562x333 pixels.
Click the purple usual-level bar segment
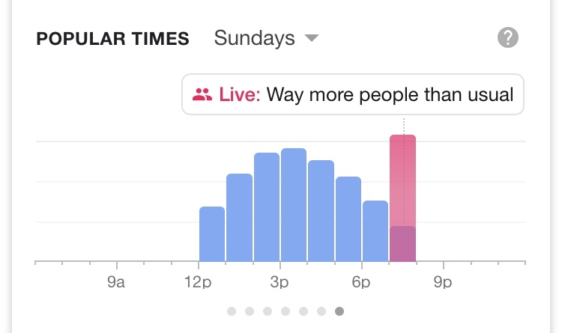coord(403,244)
